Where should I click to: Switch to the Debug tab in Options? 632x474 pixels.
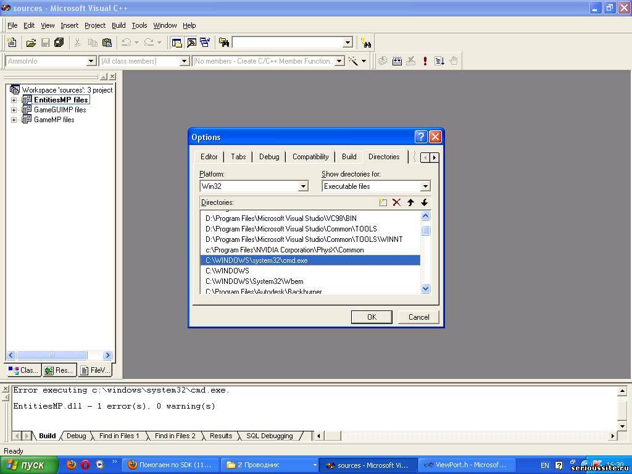tap(269, 157)
